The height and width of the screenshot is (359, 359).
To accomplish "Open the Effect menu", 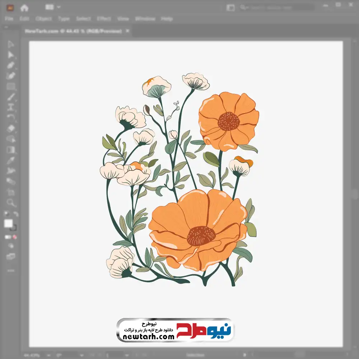I will pyautogui.click(x=104, y=19).
